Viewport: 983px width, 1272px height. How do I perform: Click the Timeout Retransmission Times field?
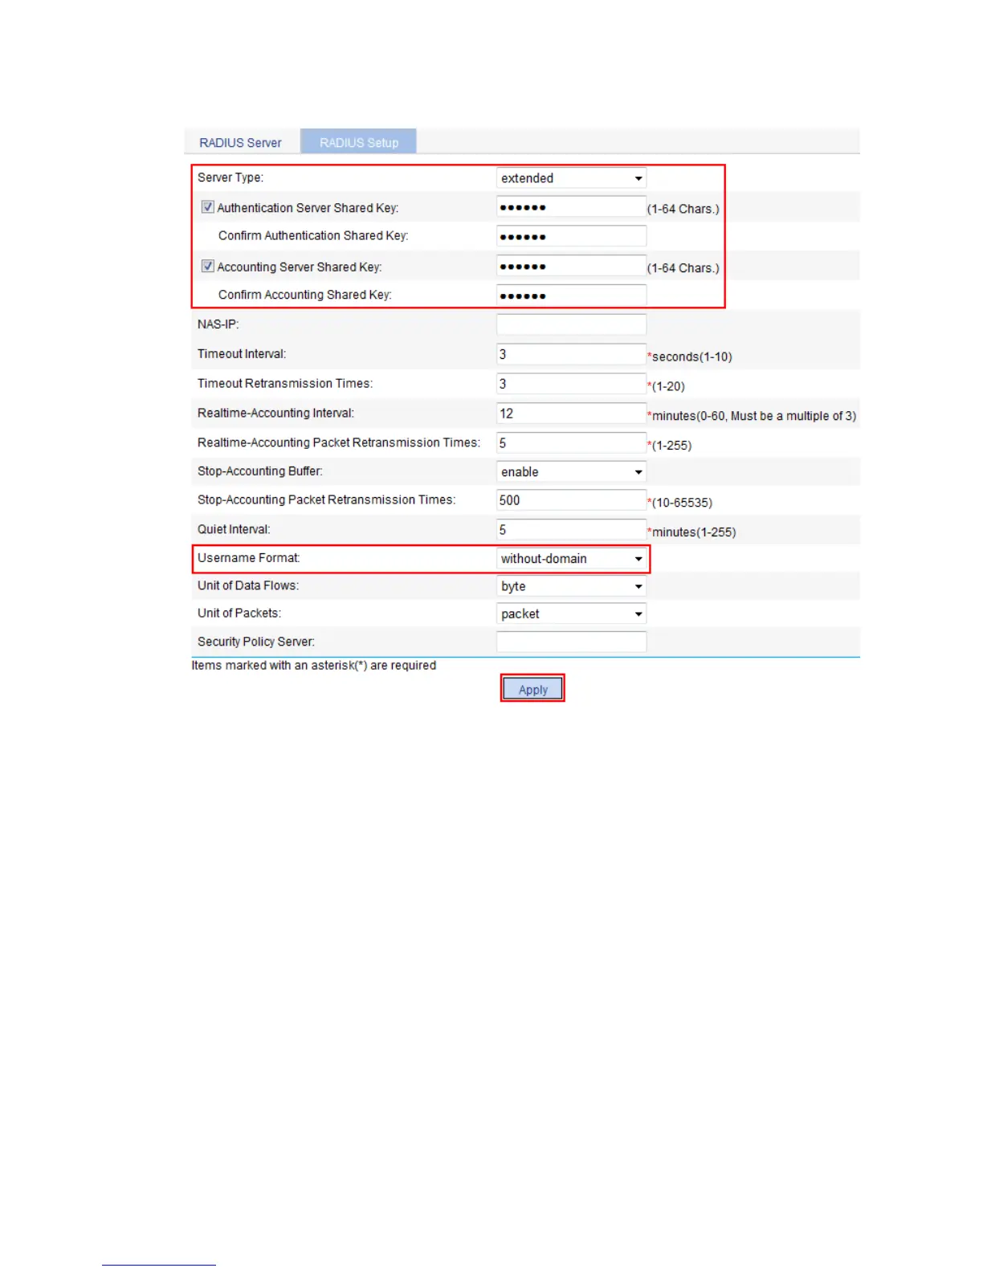571,384
